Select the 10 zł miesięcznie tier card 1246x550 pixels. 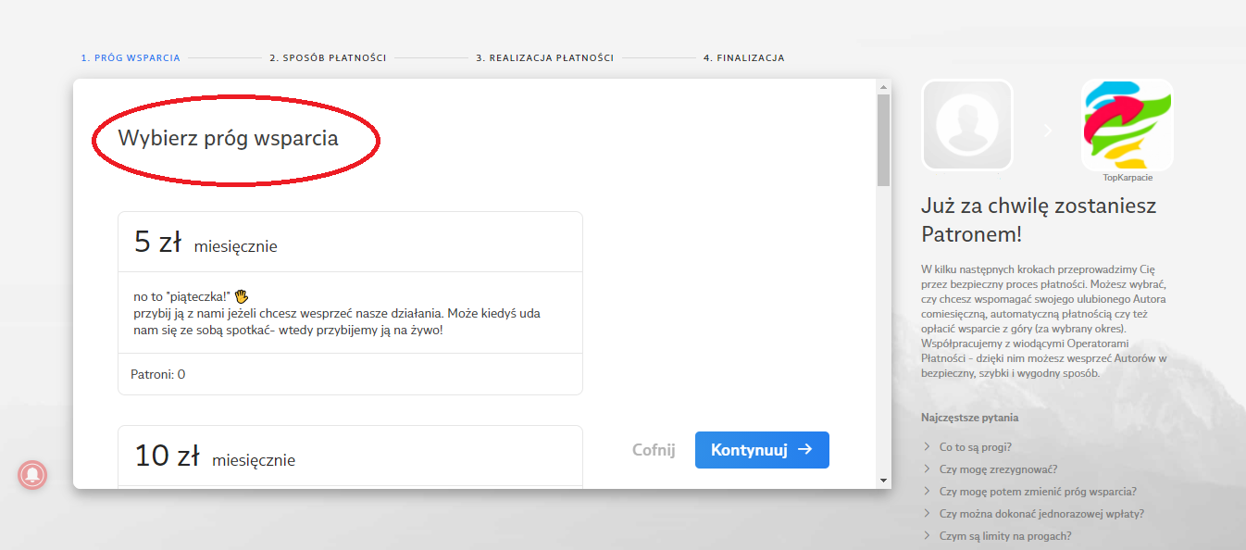[350, 456]
